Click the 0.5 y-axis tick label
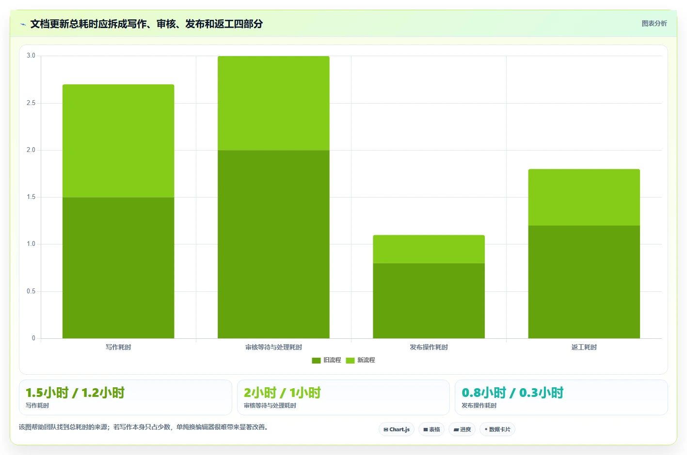Viewport: 687px width, 455px height. 31,291
